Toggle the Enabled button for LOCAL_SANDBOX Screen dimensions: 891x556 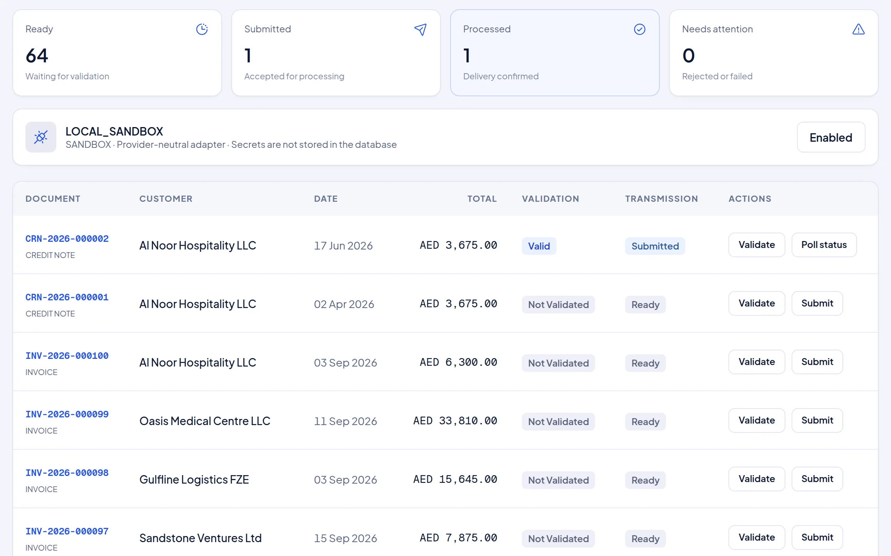pos(831,137)
